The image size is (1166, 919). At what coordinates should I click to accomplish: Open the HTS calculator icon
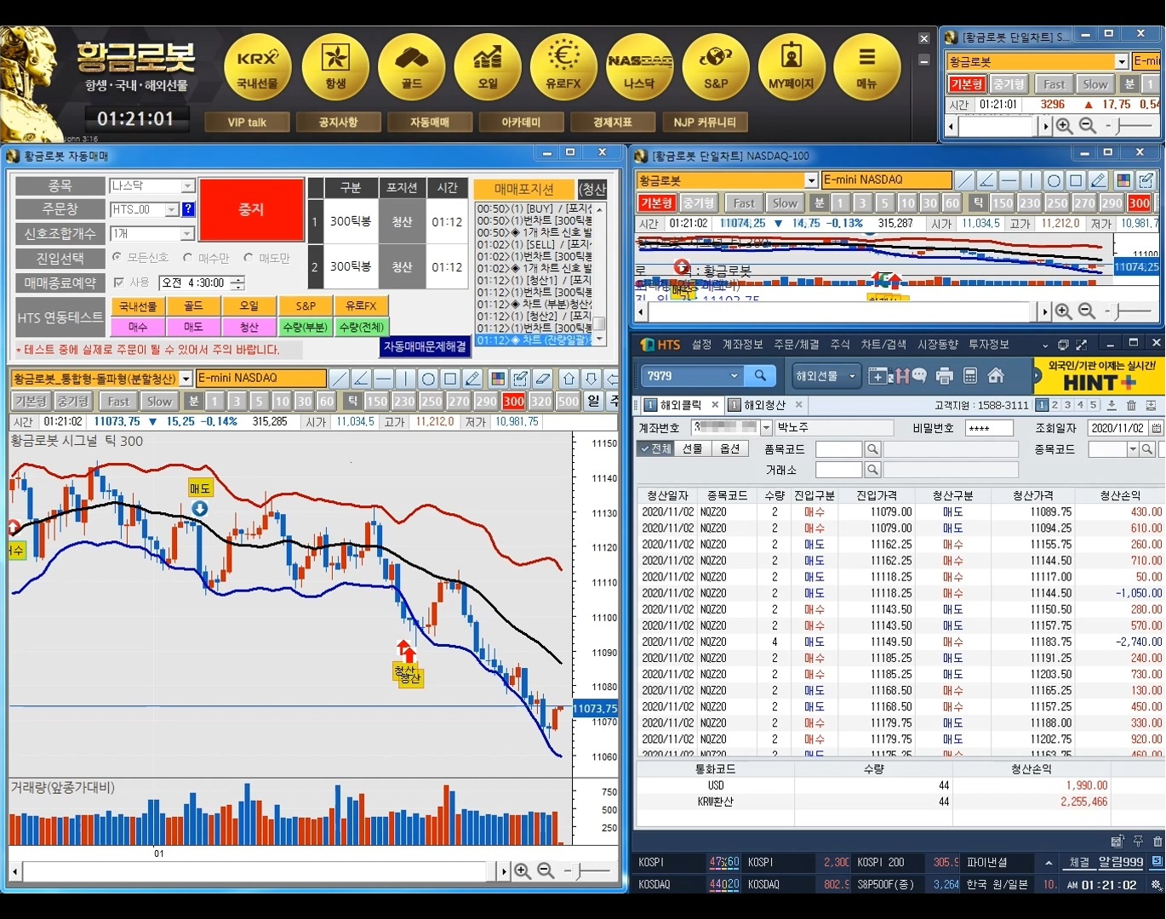pos(970,375)
